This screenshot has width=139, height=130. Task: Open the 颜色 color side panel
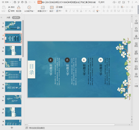(136, 44)
